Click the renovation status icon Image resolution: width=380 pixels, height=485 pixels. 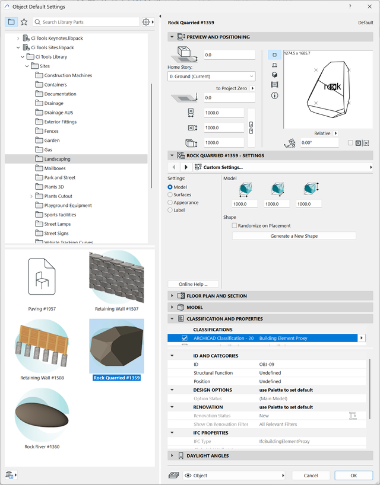pyautogui.click(x=353, y=416)
